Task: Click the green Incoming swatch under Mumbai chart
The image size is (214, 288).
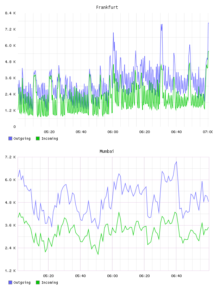Action: tap(38, 282)
